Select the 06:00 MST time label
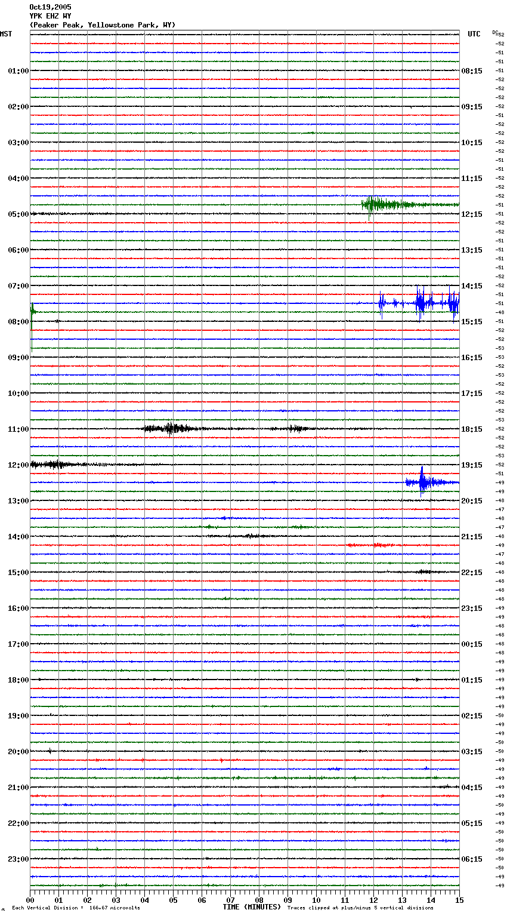 (18, 250)
